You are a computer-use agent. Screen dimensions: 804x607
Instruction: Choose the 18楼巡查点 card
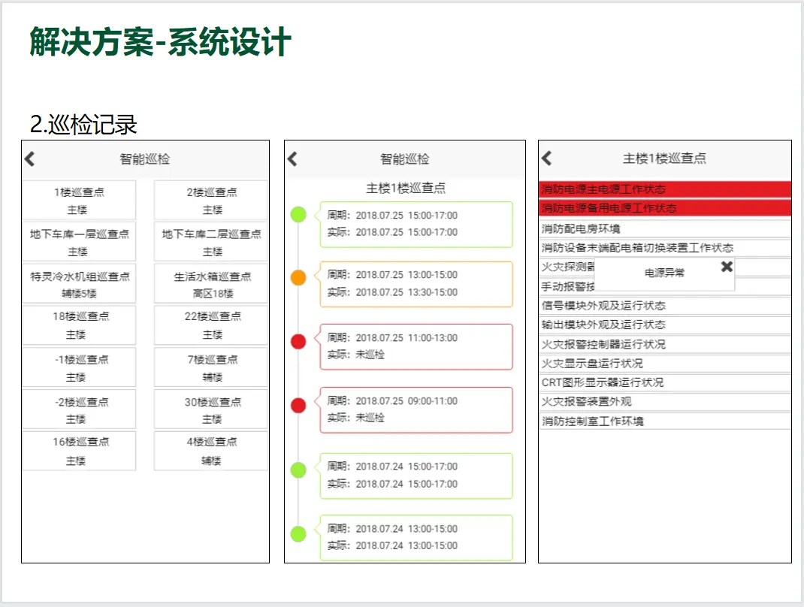tap(79, 325)
